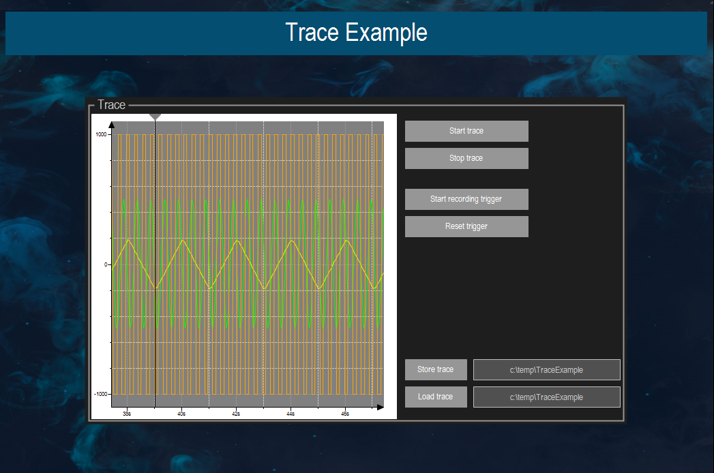
Task: Click the trigger marker triangle above the plot
Action: pos(155,115)
